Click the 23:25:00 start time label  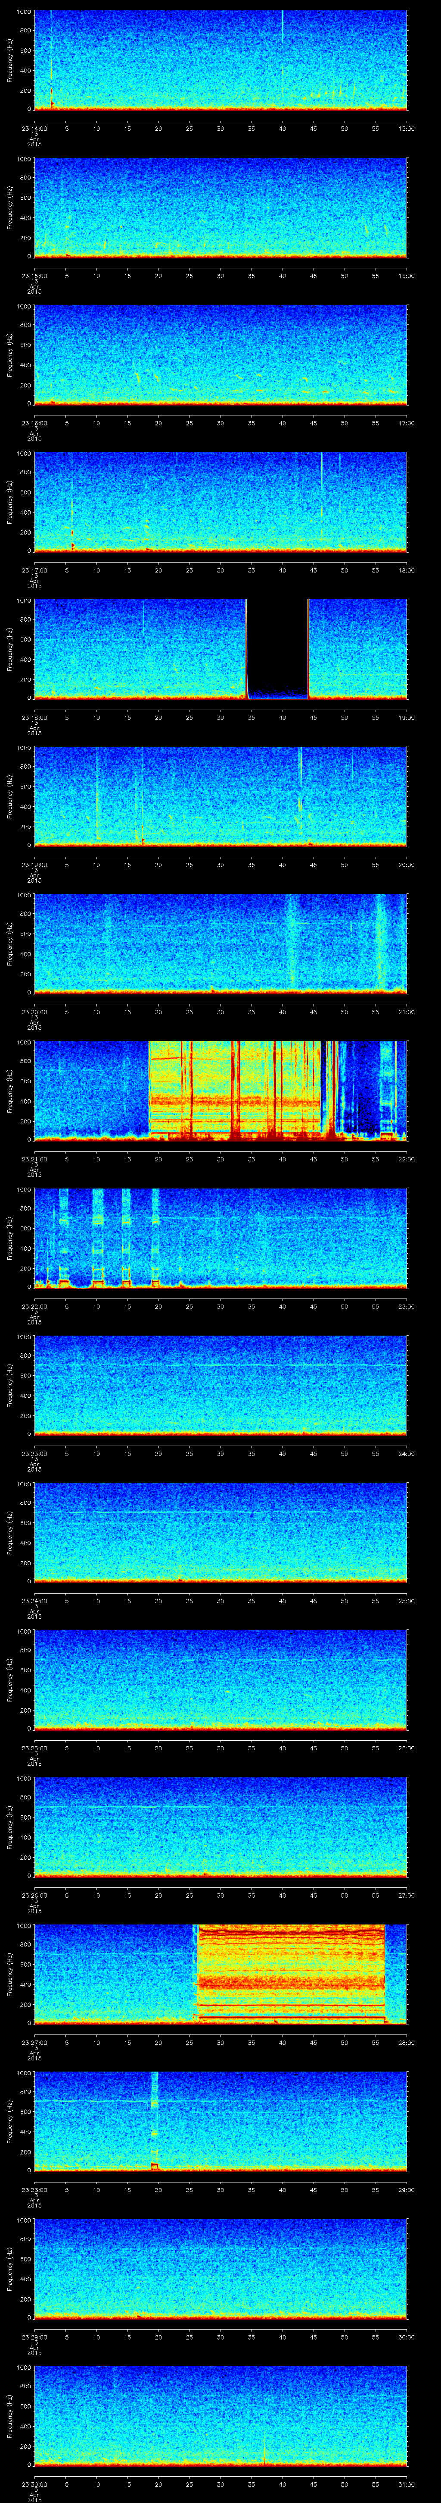click(34, 1748)
